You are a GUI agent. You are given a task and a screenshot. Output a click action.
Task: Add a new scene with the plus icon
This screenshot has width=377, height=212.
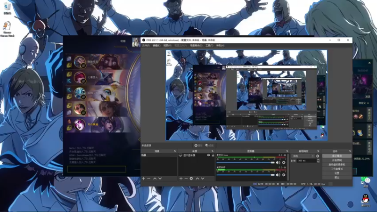(144, 179)
